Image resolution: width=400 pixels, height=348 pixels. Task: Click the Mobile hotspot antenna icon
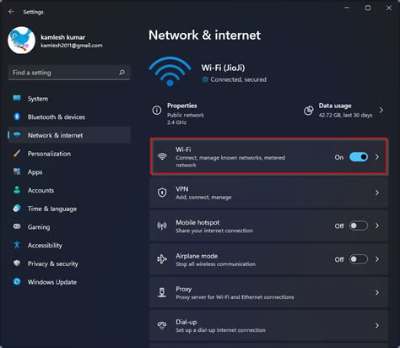162,226
